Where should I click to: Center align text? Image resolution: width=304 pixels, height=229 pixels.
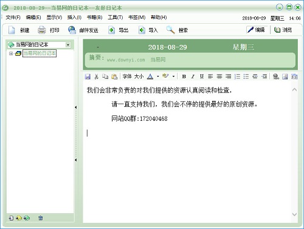click(x=219, y=77)
